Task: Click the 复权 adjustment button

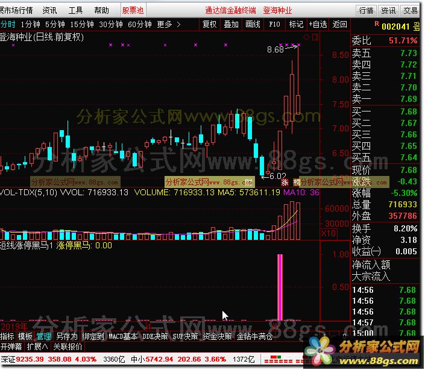Action: pos(210,24)
